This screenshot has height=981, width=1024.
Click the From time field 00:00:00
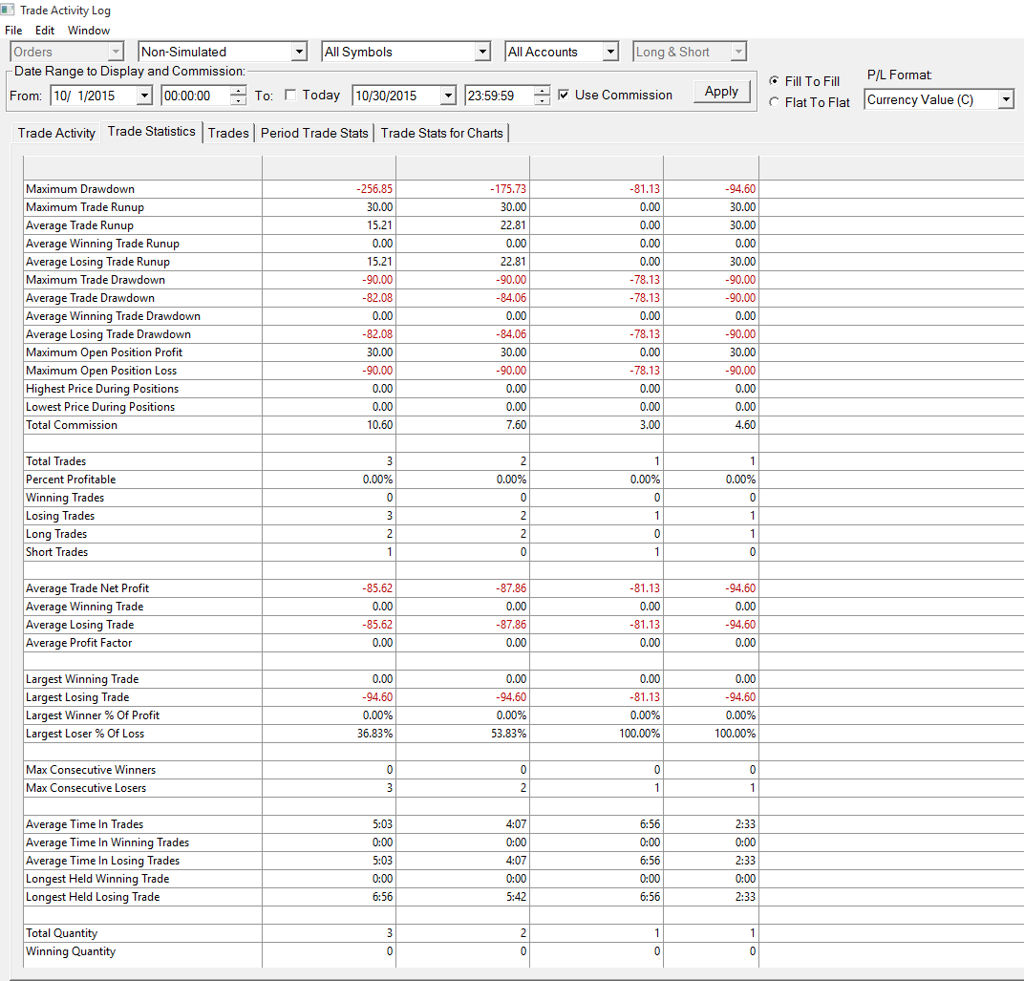pos(195,96)
